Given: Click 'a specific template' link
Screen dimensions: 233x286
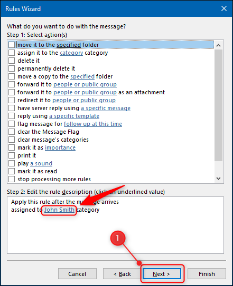Looking at the screenshot, I should [x=74, y=116].
